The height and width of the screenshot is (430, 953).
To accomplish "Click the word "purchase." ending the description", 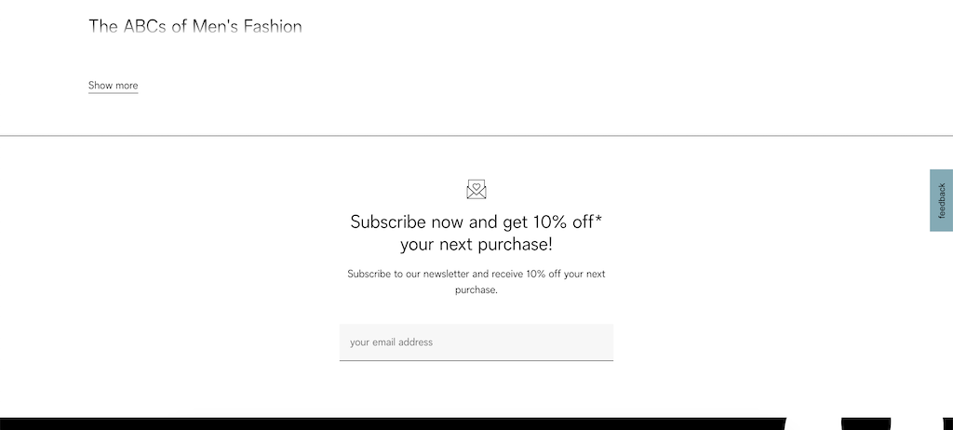I will click(x=476, y=290).
